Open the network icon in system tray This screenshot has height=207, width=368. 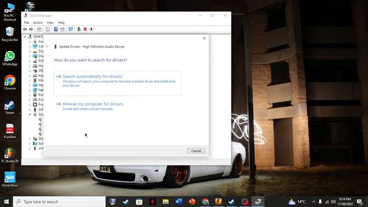pyautogui.click(x=327, y=202)
